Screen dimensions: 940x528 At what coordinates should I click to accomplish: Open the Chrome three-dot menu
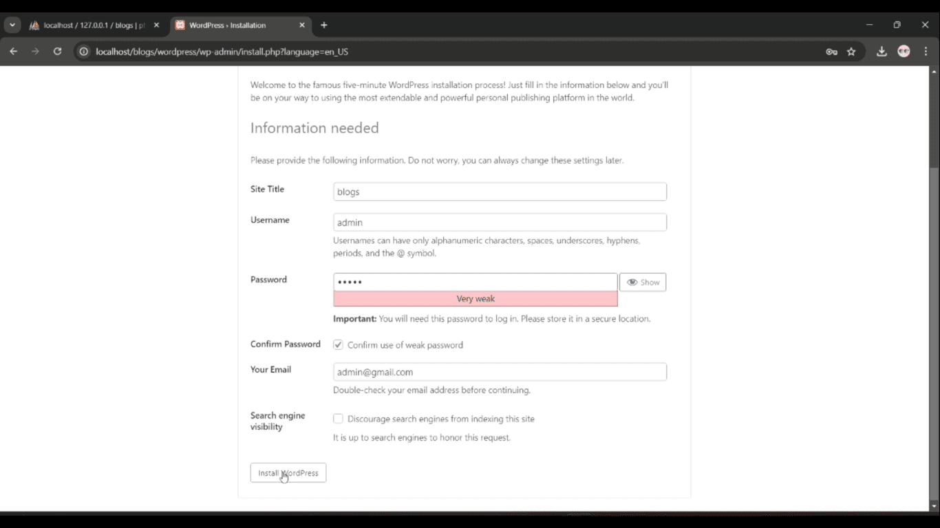(926, 52)
